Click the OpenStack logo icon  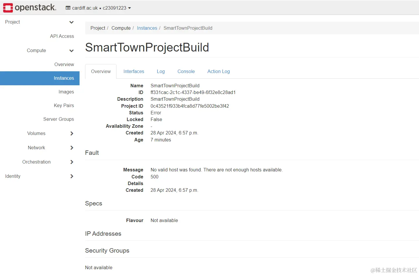point(8,8)
